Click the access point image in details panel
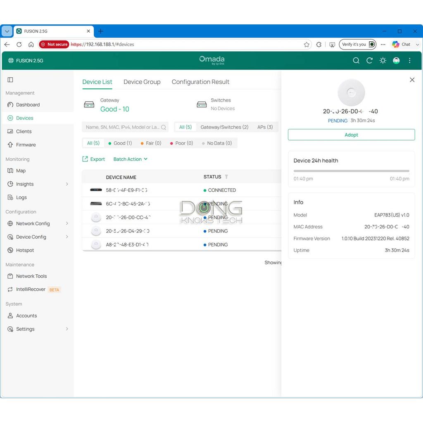423x423 pixels. click(x=351, y=92)
